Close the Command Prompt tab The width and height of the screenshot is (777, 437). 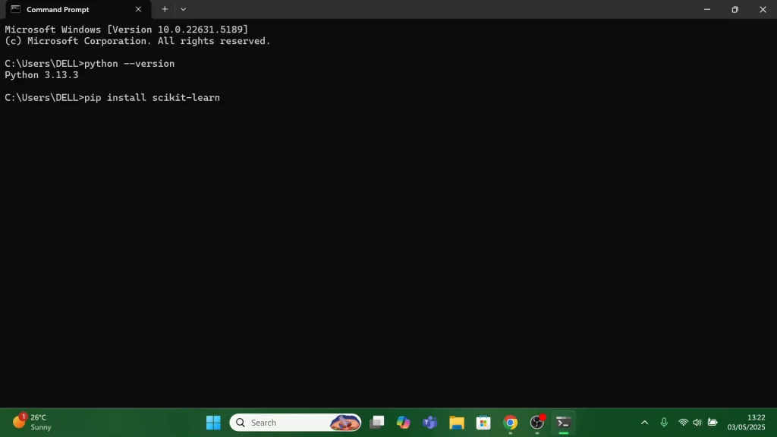[138, 9]
